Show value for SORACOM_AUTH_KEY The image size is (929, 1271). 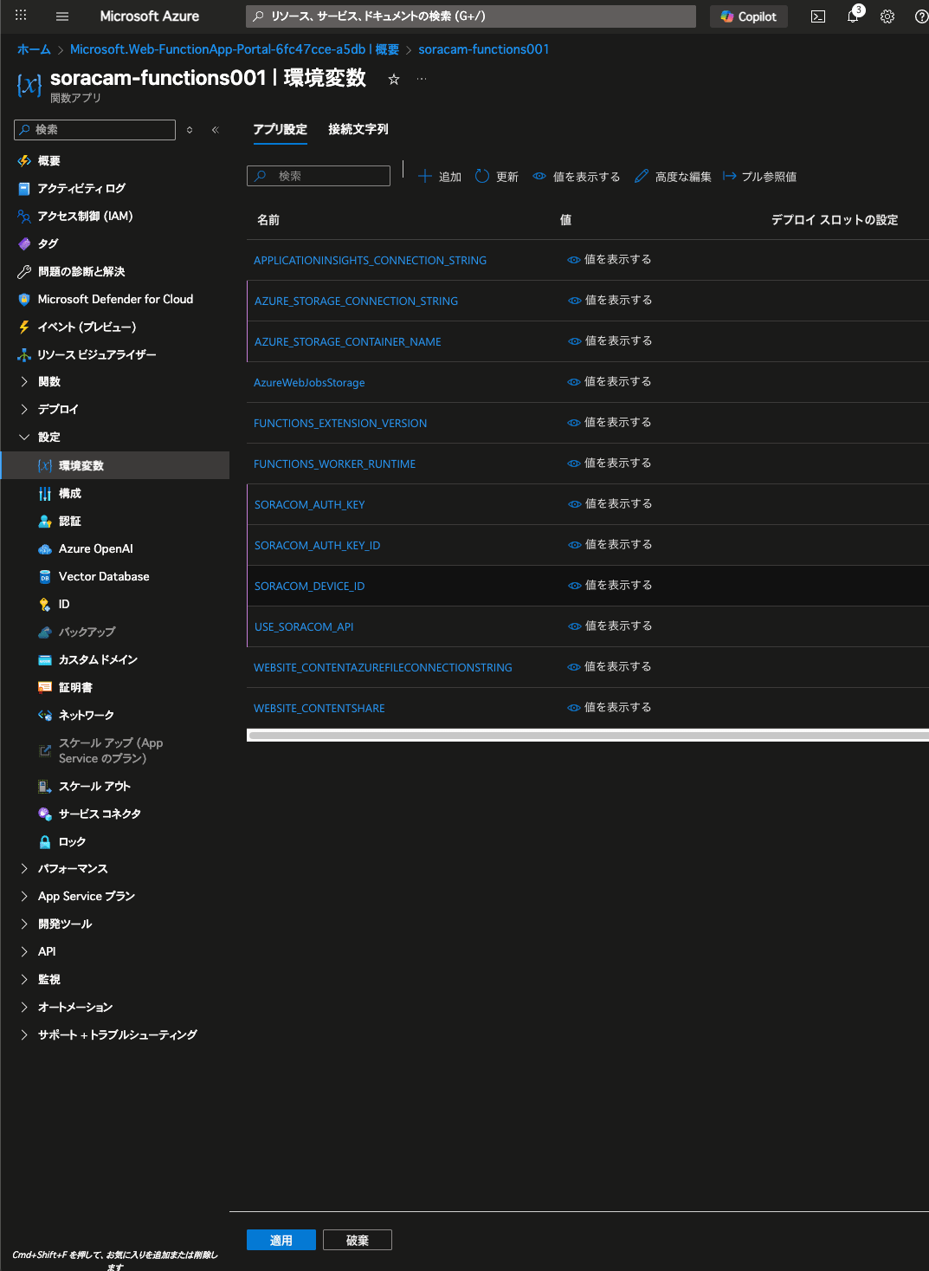(x=610, y=504)
